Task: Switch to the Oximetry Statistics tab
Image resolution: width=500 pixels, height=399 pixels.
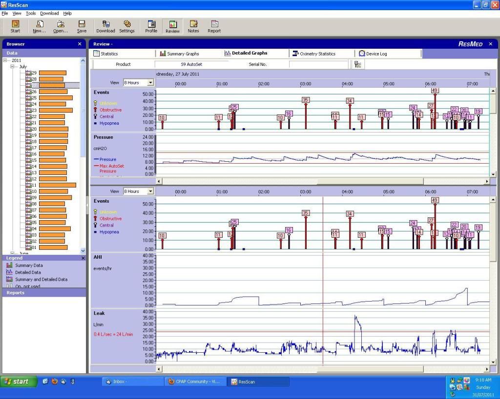Action: [317, 54]
